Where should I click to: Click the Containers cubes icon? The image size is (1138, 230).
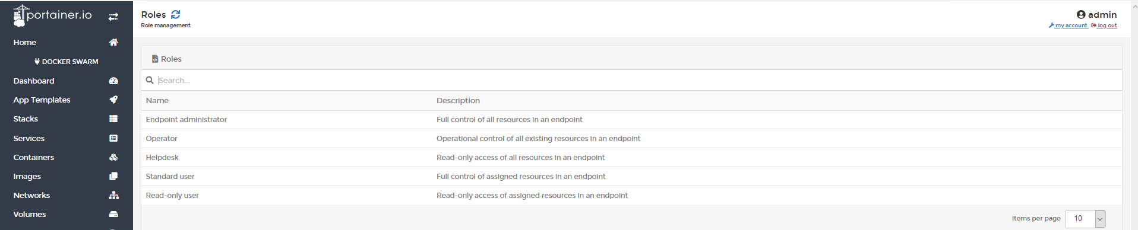point(113,157)
